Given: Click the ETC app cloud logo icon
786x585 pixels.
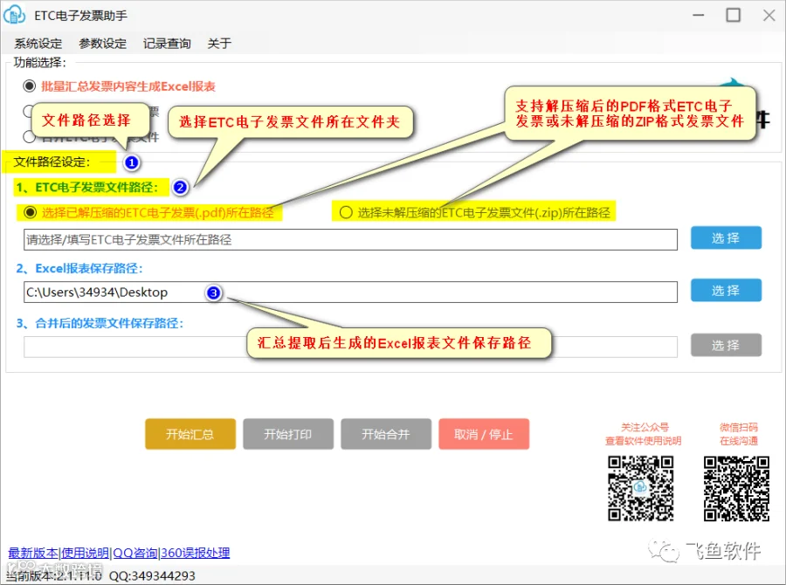Looking at the screenshot, I should click(x=14, y=15).
